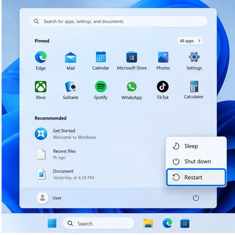
Task: Click the '1h ago' text
Action: click(59, 157)
